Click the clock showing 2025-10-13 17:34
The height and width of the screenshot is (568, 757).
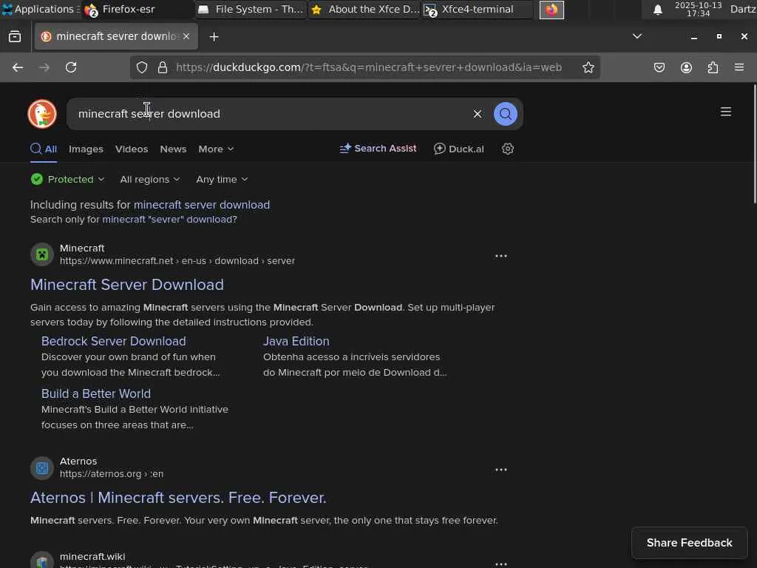698,9
